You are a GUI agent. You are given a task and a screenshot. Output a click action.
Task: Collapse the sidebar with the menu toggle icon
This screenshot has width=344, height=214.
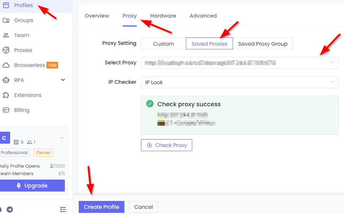coord(63,210)
